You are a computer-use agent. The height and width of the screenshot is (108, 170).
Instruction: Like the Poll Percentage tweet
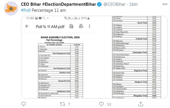tap(101, 104)
